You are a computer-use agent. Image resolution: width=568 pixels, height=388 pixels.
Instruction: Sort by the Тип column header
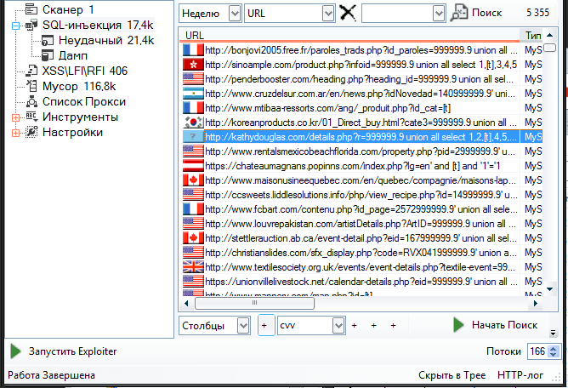(532, 35)
